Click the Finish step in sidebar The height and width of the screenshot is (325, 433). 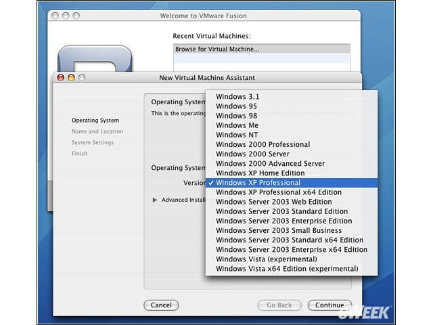[80, 154]
